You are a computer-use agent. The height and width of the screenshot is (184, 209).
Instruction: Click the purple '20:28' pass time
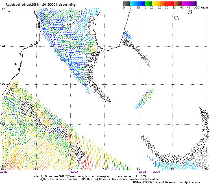click(142, 172)
